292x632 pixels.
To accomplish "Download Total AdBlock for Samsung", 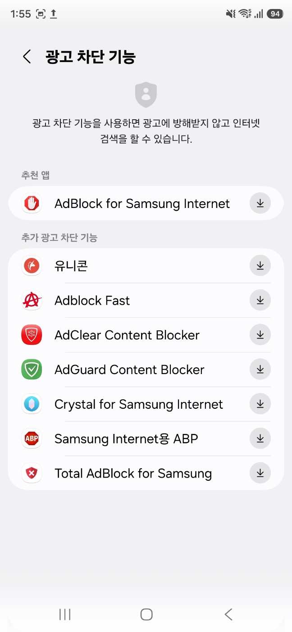I will point(260,473).
